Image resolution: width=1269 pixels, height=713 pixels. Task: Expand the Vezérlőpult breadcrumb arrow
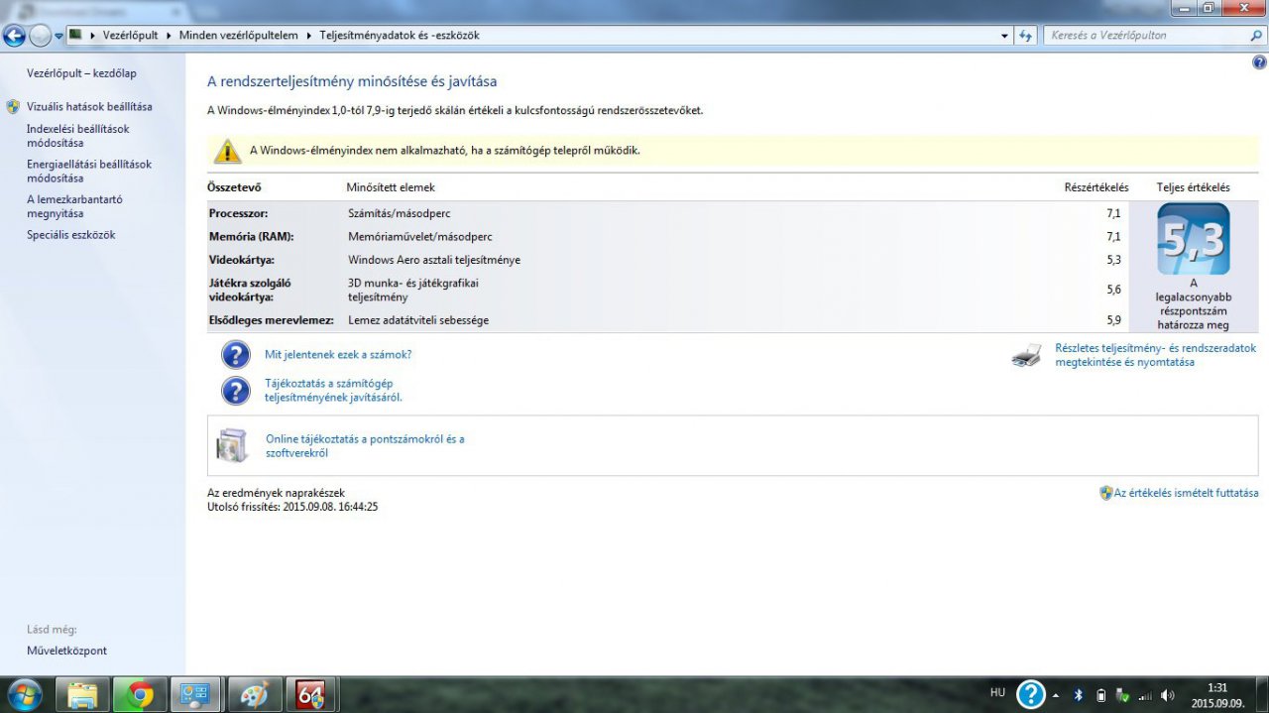[x=169, y=36]
